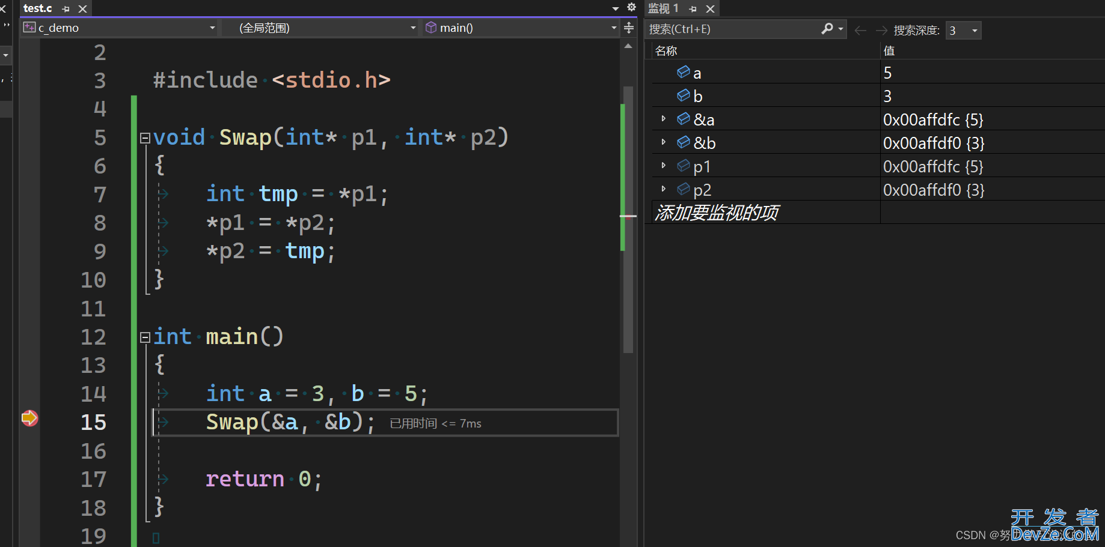The width and height of the screenshot is (1105, 547).
Task: Click the variable icon next to p2
Action: pos(684,189)
